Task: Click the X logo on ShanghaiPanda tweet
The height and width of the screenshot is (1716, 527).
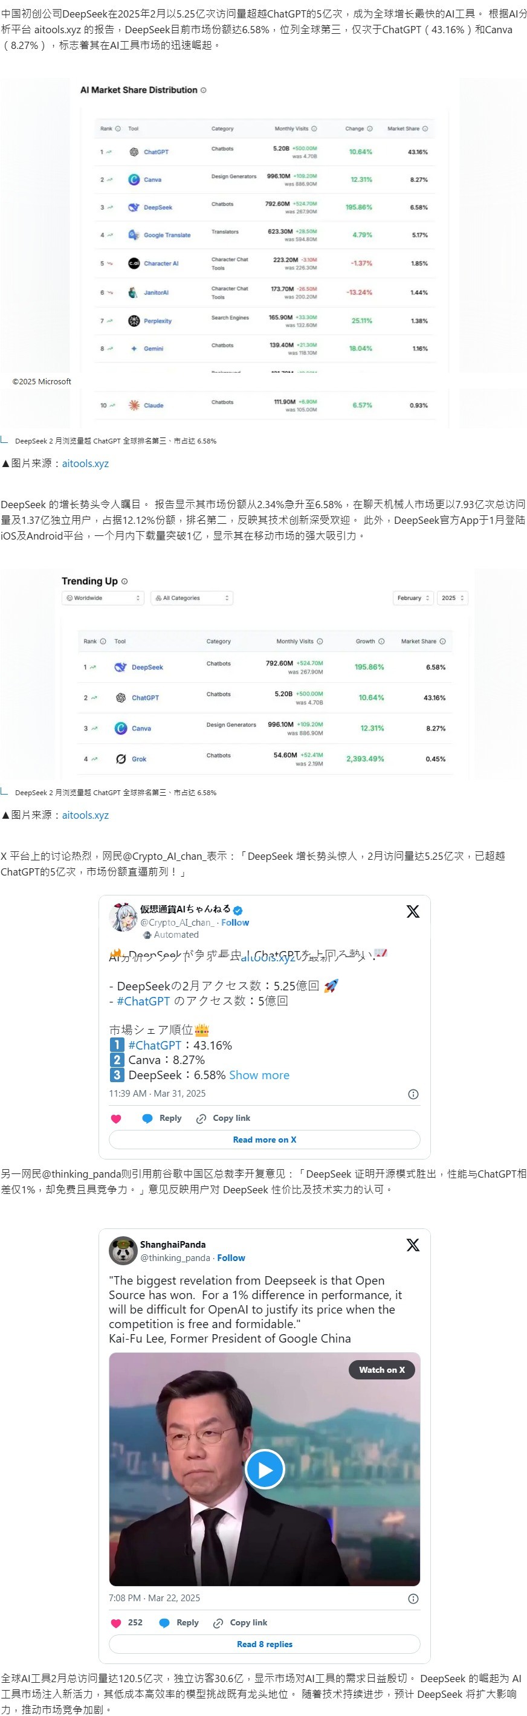Action: click(413, 1244)
